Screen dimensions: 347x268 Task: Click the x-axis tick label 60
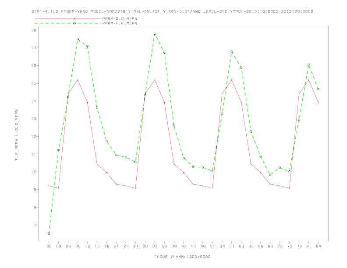click(241, 246)
